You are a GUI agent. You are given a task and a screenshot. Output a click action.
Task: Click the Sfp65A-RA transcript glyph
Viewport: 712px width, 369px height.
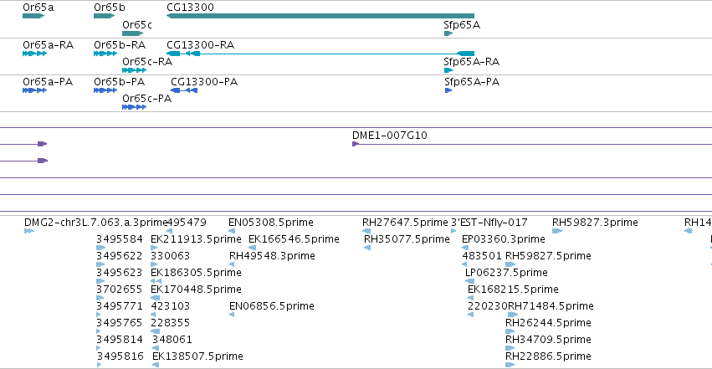coord(448,70)
